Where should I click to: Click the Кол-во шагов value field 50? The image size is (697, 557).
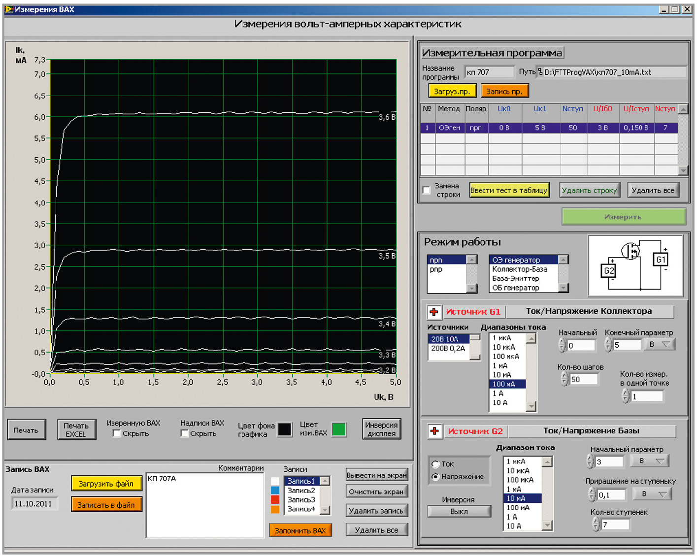[x=584, y=379]
